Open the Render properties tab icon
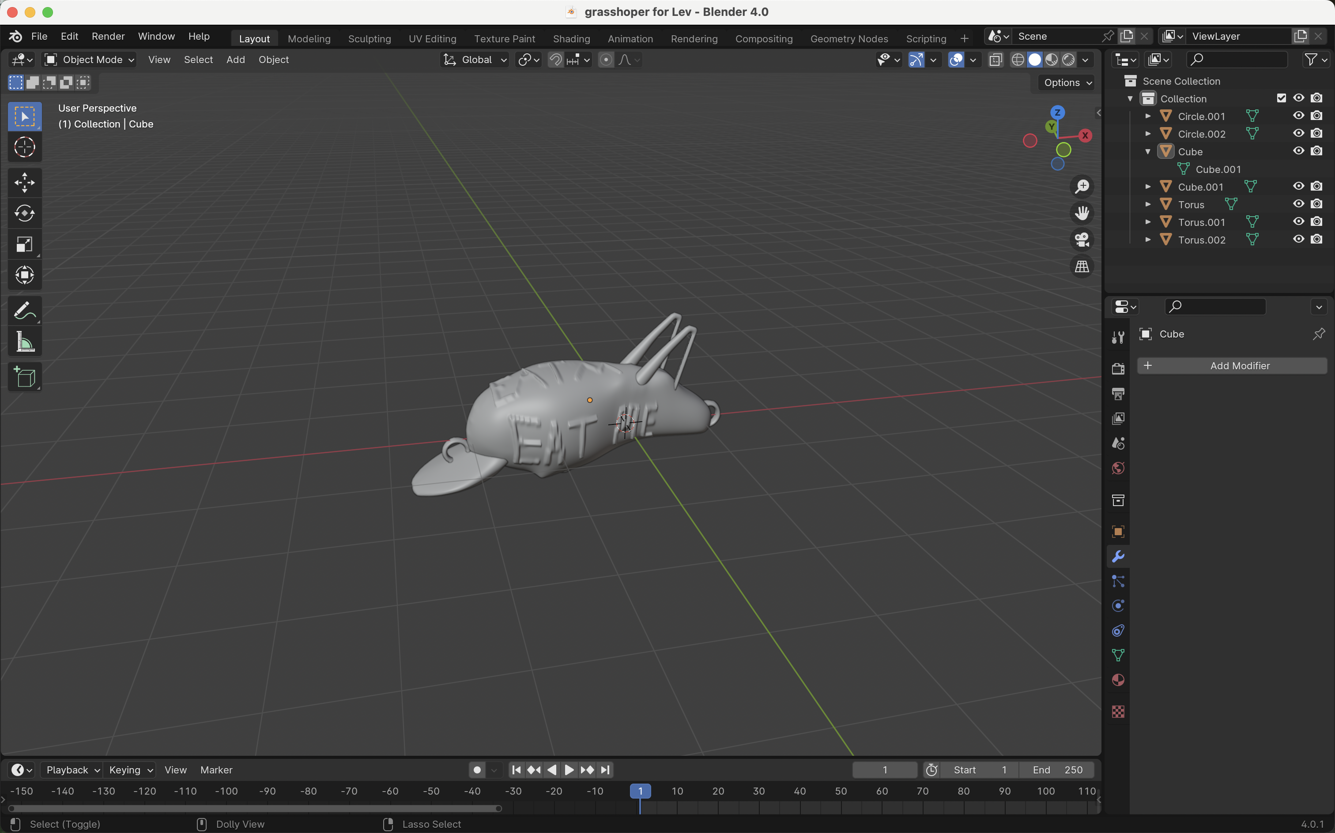 click(1118, 369)
